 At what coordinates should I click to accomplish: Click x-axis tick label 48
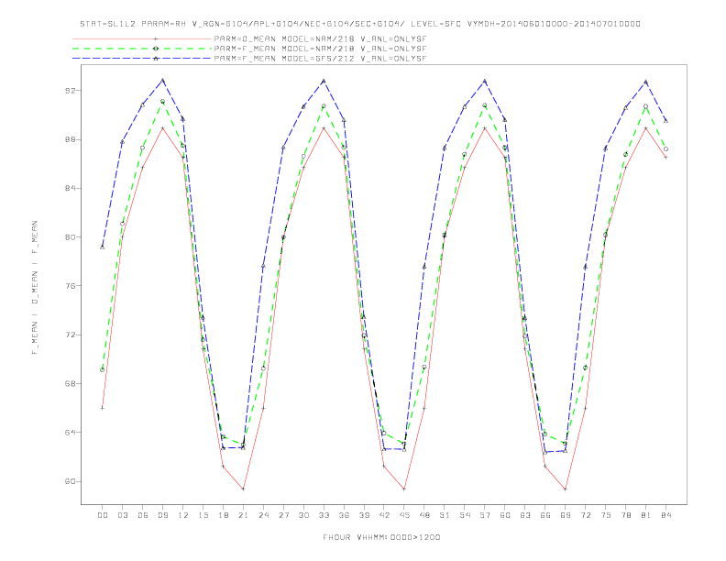[424, 515]
